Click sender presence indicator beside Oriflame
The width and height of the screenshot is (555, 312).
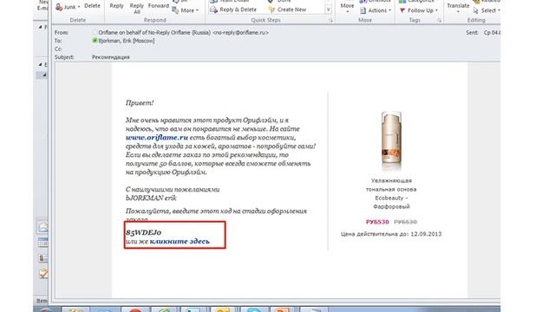coord(95,32)
